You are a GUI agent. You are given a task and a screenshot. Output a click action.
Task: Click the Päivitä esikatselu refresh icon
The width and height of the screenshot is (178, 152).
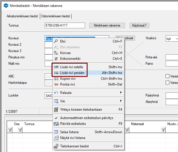click(56, 124)
